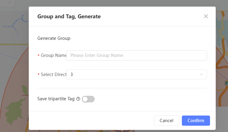
Task: Confirm the group generation
Action: click(x=196, y=121)
